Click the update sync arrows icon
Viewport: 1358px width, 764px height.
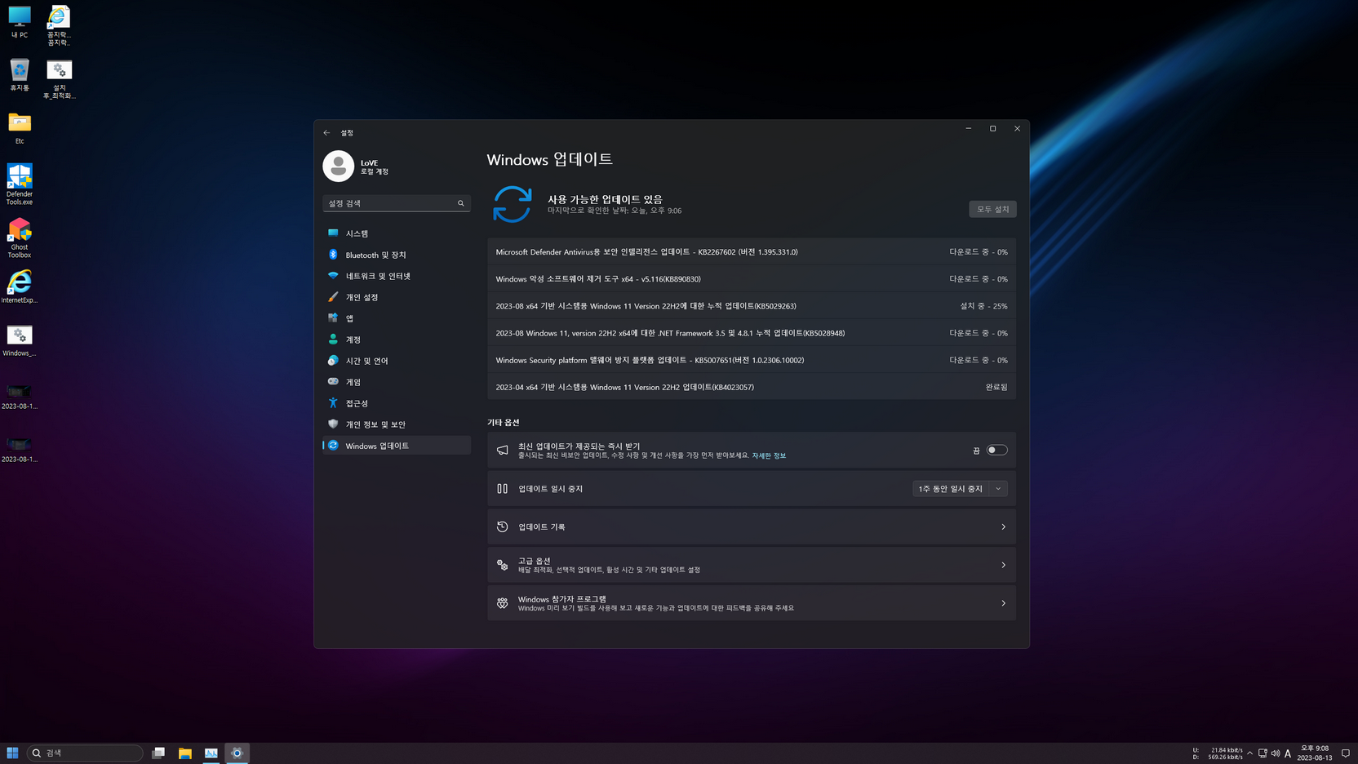(x=513, y=204)
